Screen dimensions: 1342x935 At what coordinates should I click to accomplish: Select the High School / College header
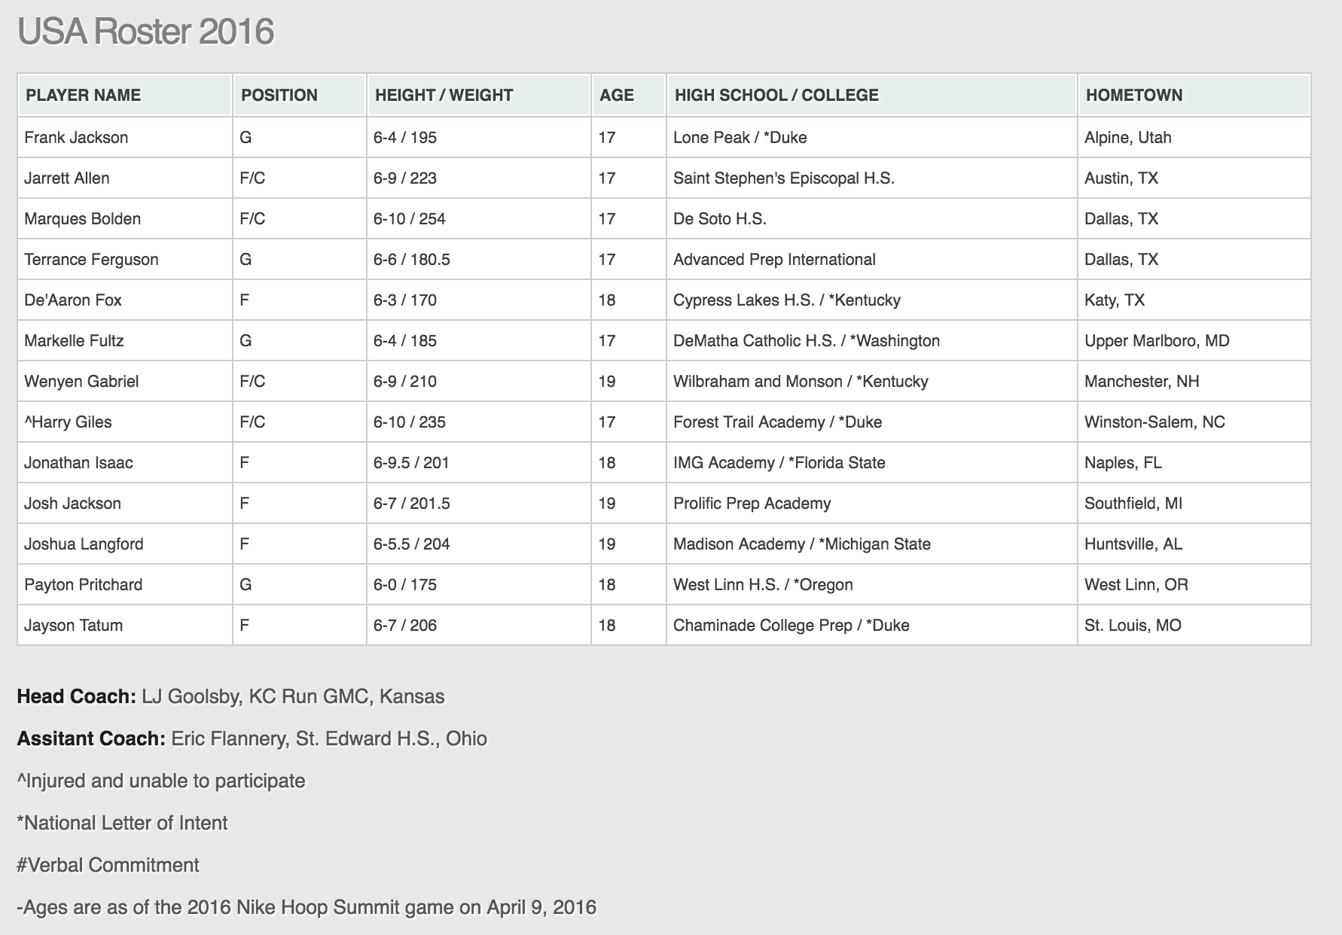pyautogui.click(x=776, y=95)
